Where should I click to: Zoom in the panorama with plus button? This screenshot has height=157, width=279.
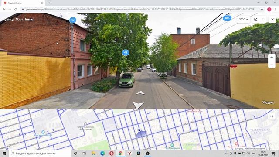click(x=272, y=57)
